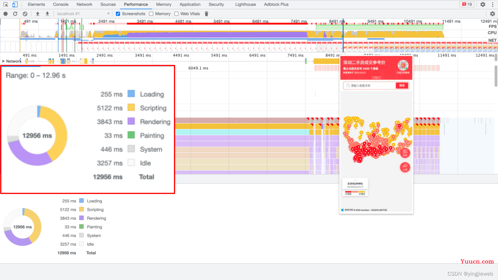Load a profile using the upload arrow
Viewport: 498px width, 280px height.
pyautogui.click(x=38, y=14)
